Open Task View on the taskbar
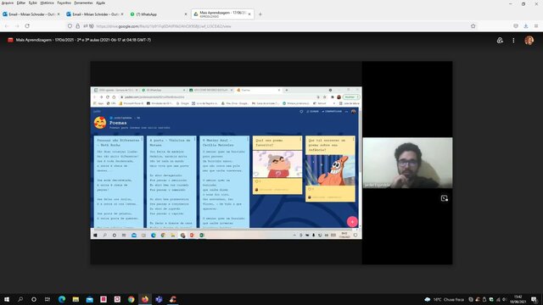543x305 pixels. coord(48,299)
